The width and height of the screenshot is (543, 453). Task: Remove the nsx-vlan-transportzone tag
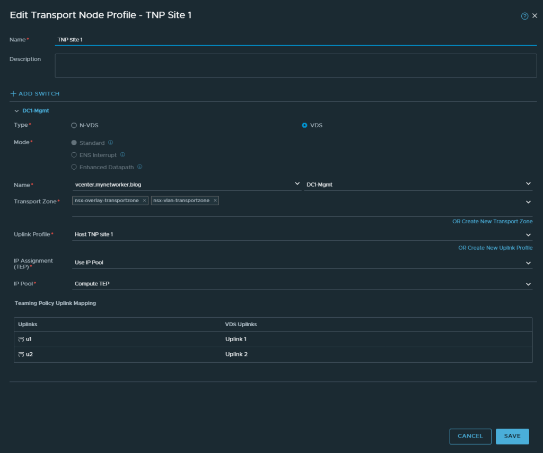(215, 201)
